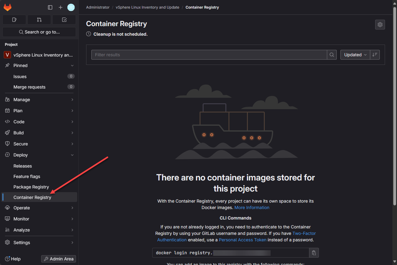Collapse the Pinned section chevron
This screenshot has width=397, height=265.
click(x=72, y=65)
